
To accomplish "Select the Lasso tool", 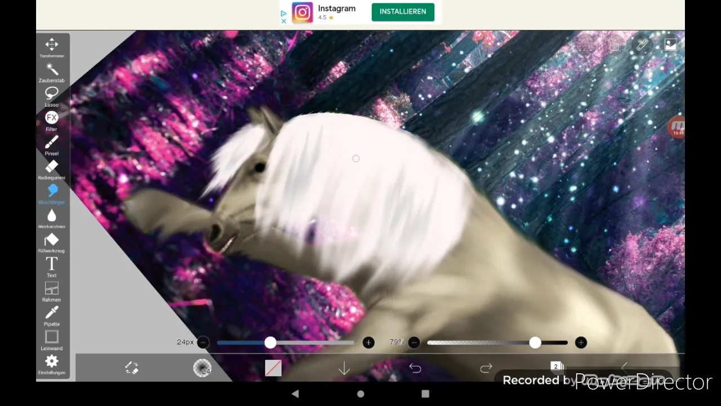I will coord(52,96).
